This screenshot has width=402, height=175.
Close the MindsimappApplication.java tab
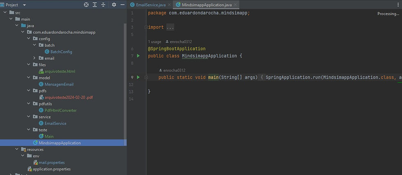(235, 5)
